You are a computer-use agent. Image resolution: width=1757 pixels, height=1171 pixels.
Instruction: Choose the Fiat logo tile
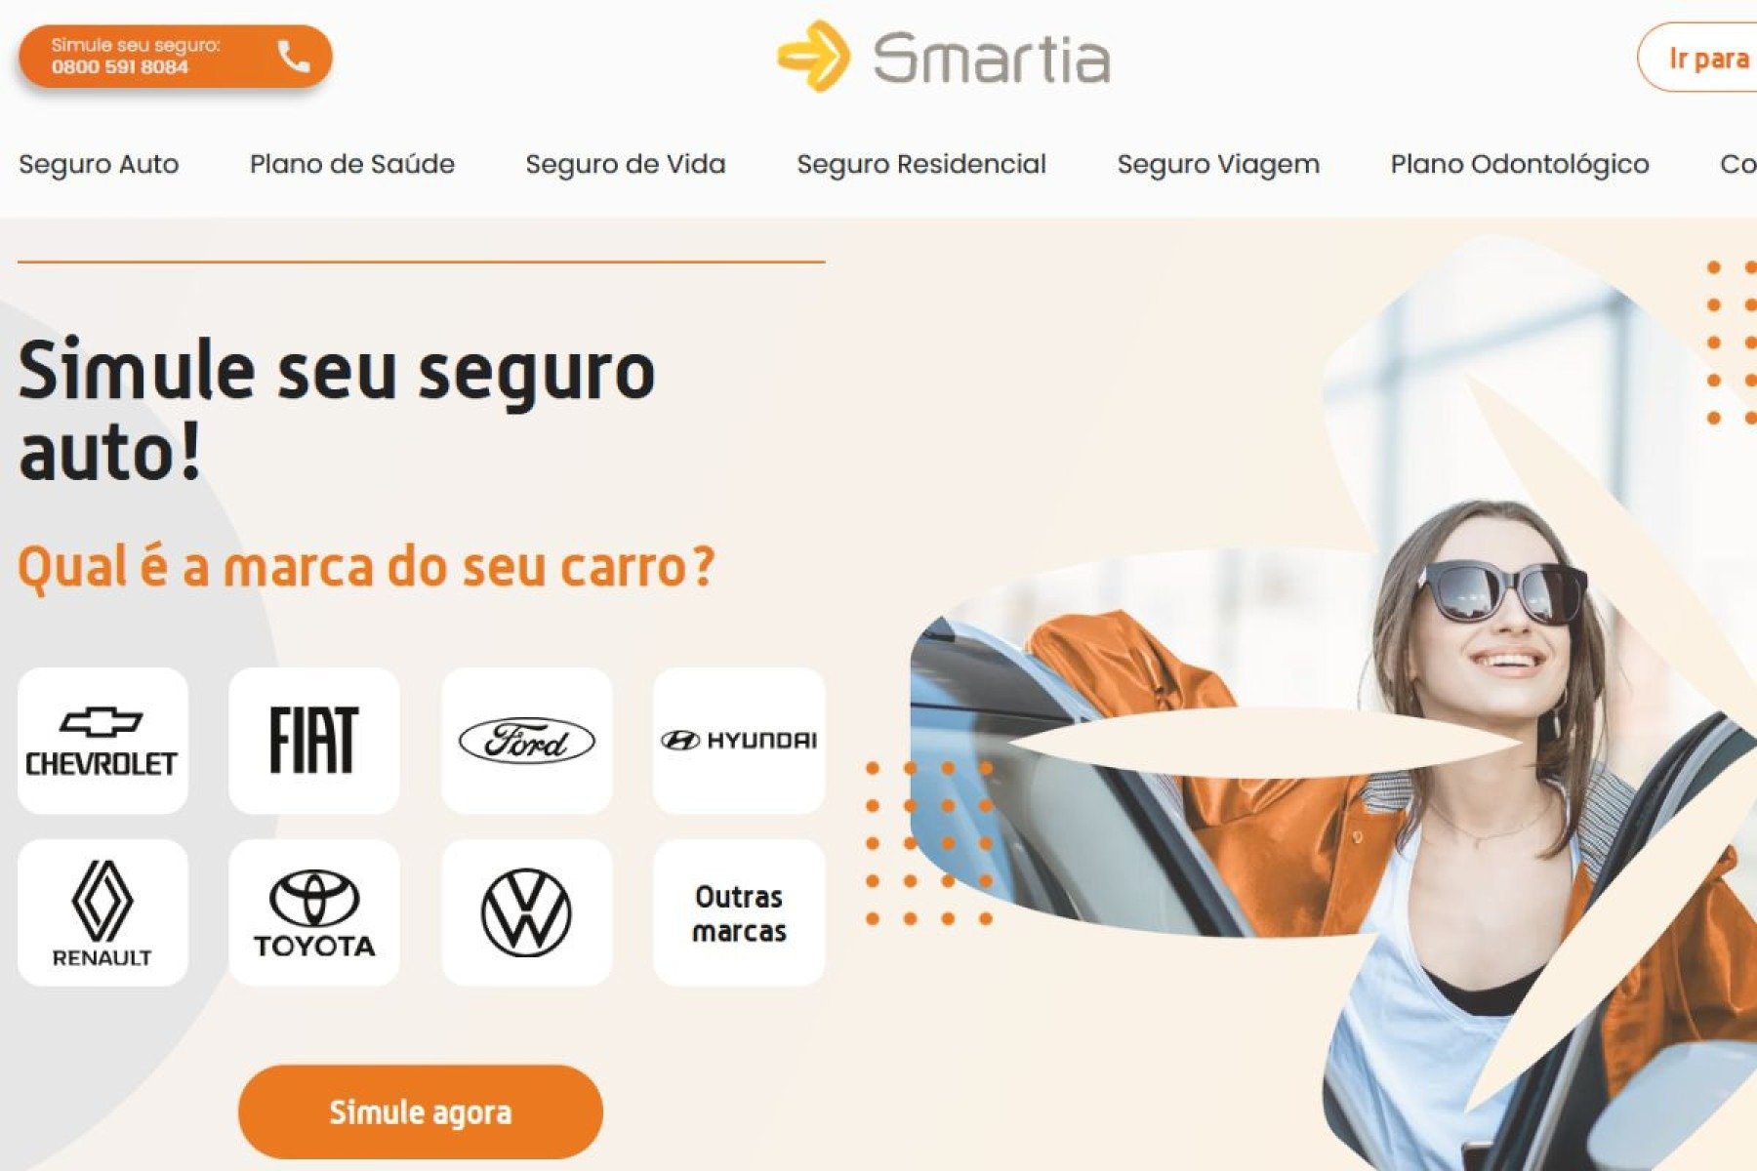point(314,741)
